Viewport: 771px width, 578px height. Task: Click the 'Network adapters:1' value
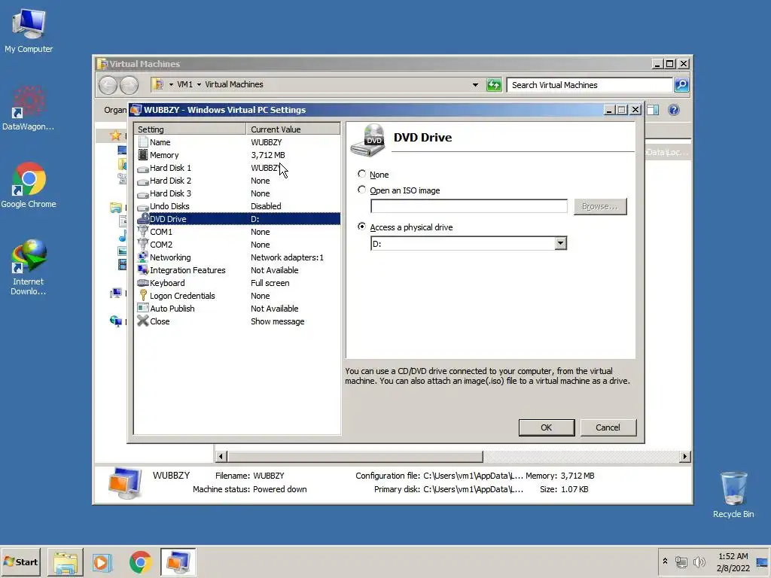(x=287, y=257)
